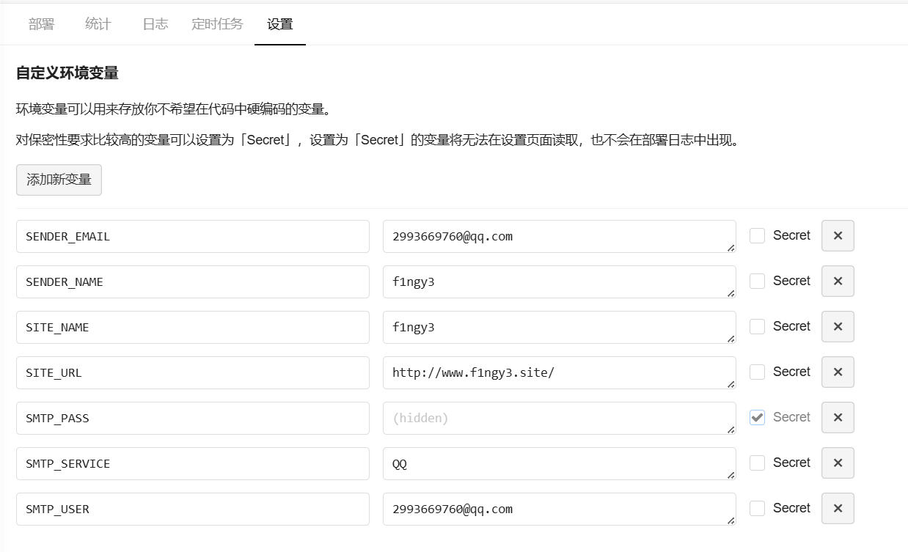Screen dimensions: 908x552
Task: Grab resize handle of SENDER_EMAIL value box
Action: [x=731, y=248]
